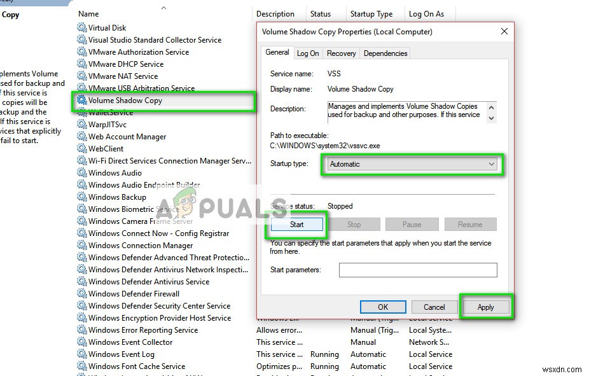Image resolution: width=589 pixels, height=376 pixels.
Task: Click the Windows Defender Firewall gear icon
Action: 82,293
